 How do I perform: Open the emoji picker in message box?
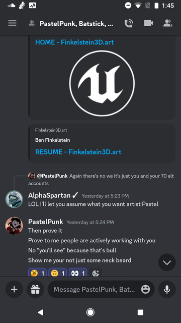145,289
